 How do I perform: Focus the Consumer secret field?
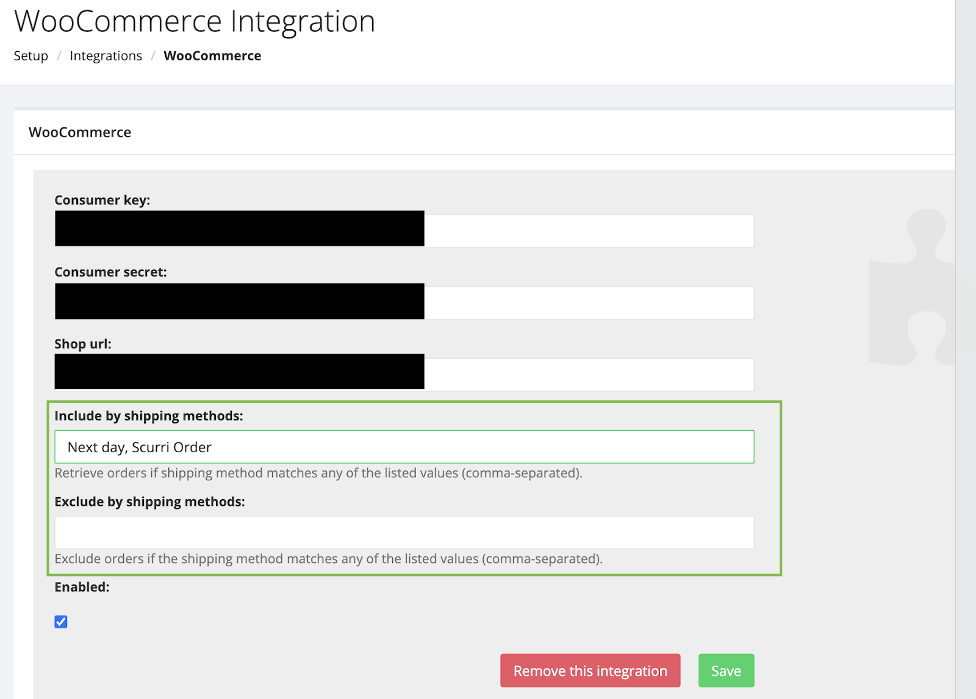coord(404,302)
